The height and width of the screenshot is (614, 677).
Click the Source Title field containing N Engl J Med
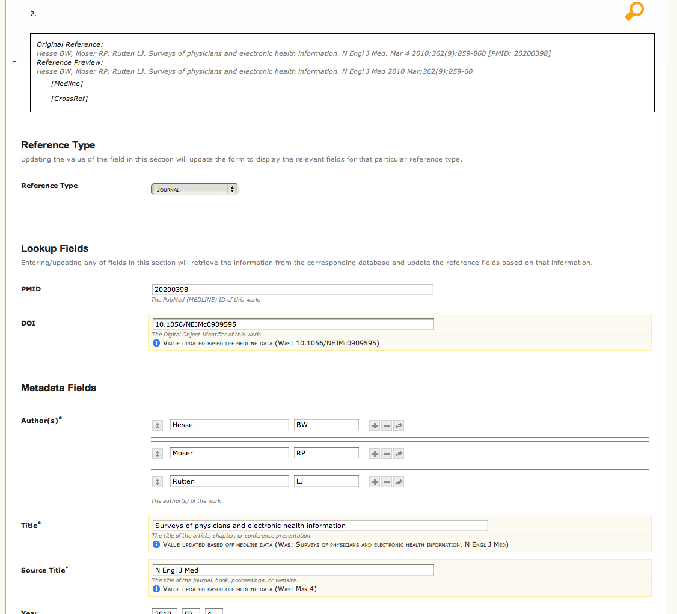(292, 570)
